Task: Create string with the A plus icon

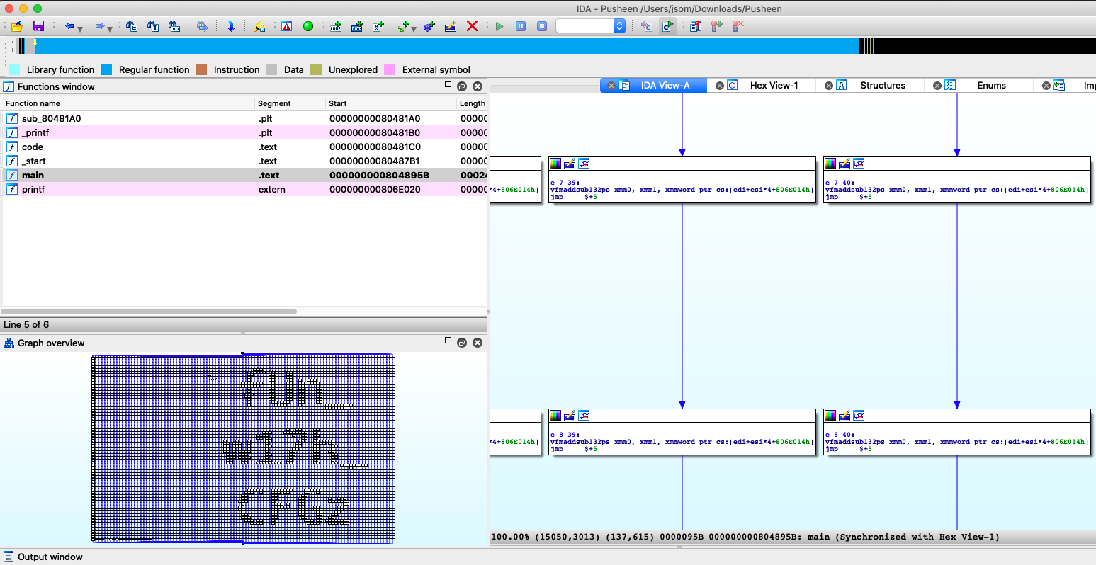Action: tap(378, 26)
